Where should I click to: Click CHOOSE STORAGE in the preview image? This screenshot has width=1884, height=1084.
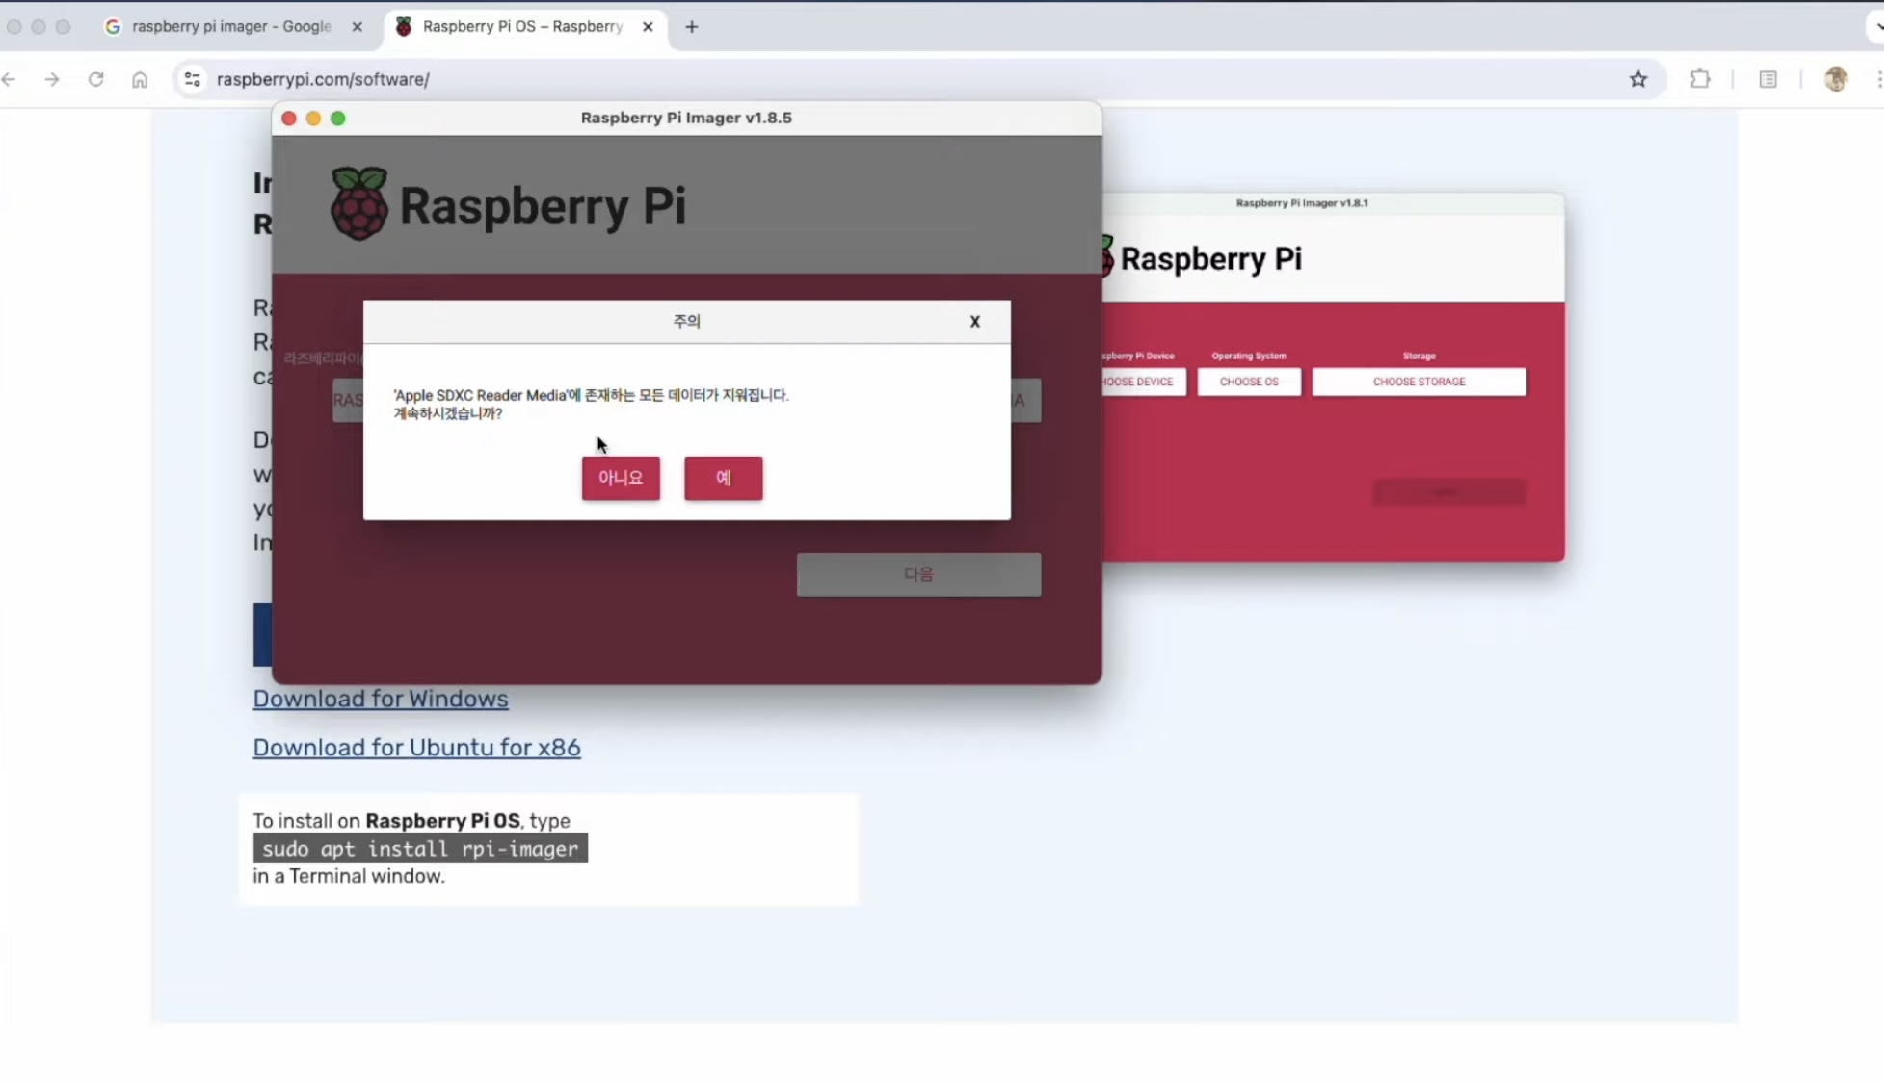[x=1419, y=382]
